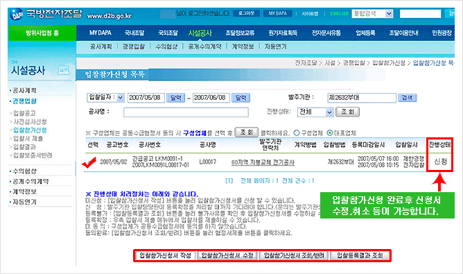The height and width of the screenshot is (274, 463).
Task: Click the 입찰참가신청서 작성 button
Action: (166, 255)
